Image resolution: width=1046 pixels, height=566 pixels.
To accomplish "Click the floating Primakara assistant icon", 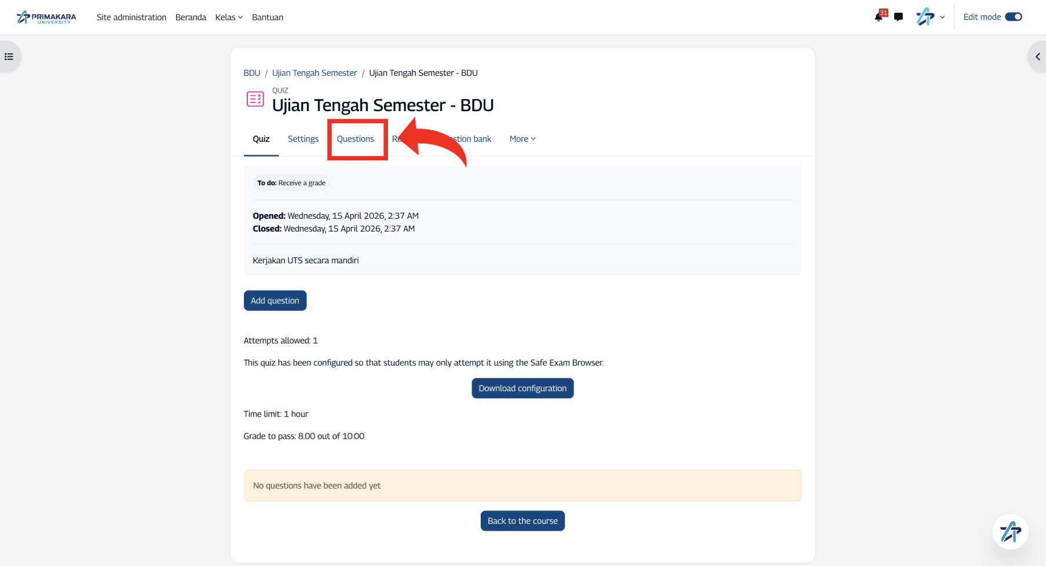I will (x=1011, y=531).
